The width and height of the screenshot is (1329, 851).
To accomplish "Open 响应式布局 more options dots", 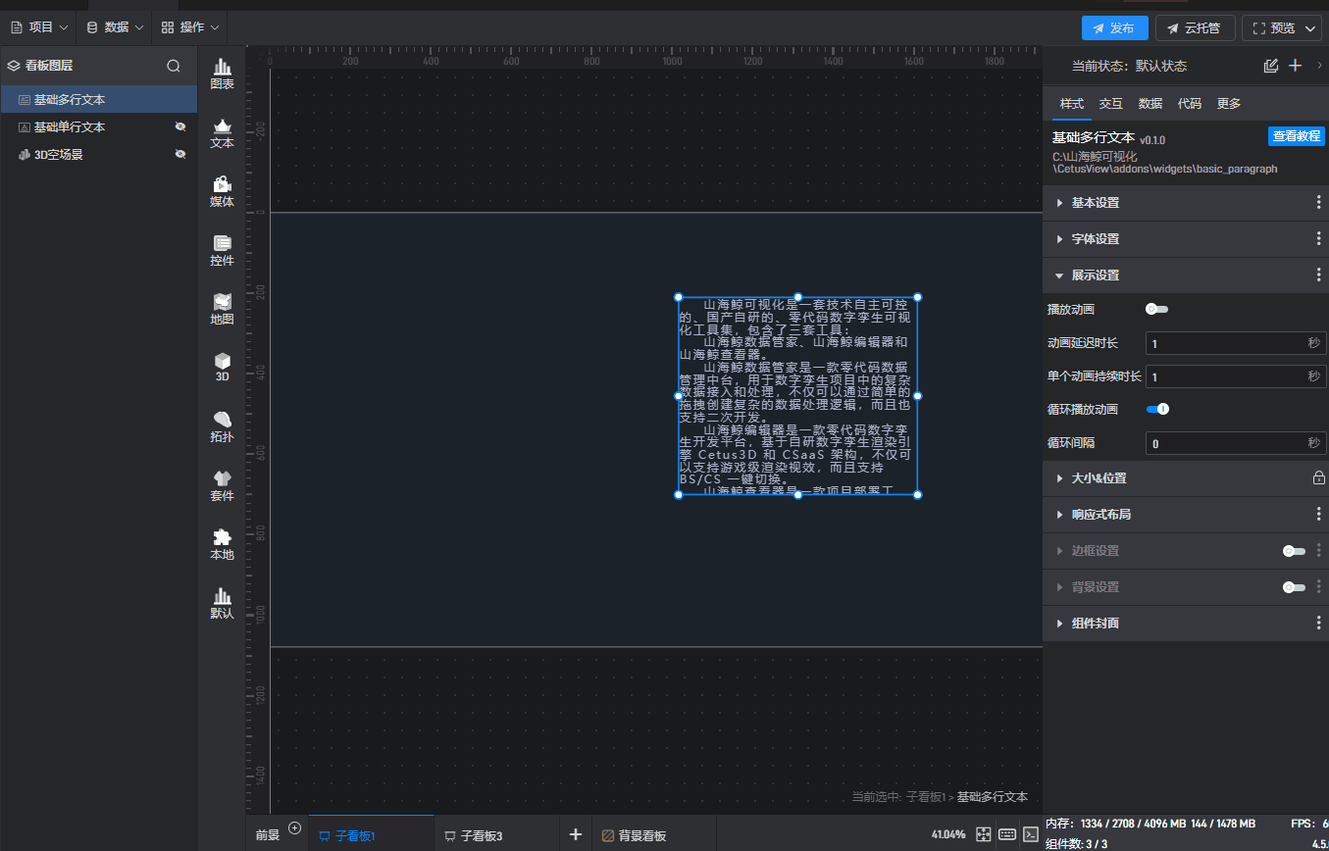I will coord(1319,515).
